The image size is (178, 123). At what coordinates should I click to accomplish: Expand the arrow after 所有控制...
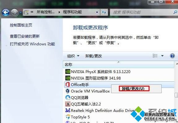pyautogui.click(x=59, y=12)
